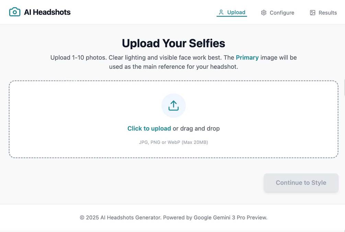Click the Google Gemini 3 Pro Preview text
The width and height of the screenshot is (345, 232).
(230, 218)
